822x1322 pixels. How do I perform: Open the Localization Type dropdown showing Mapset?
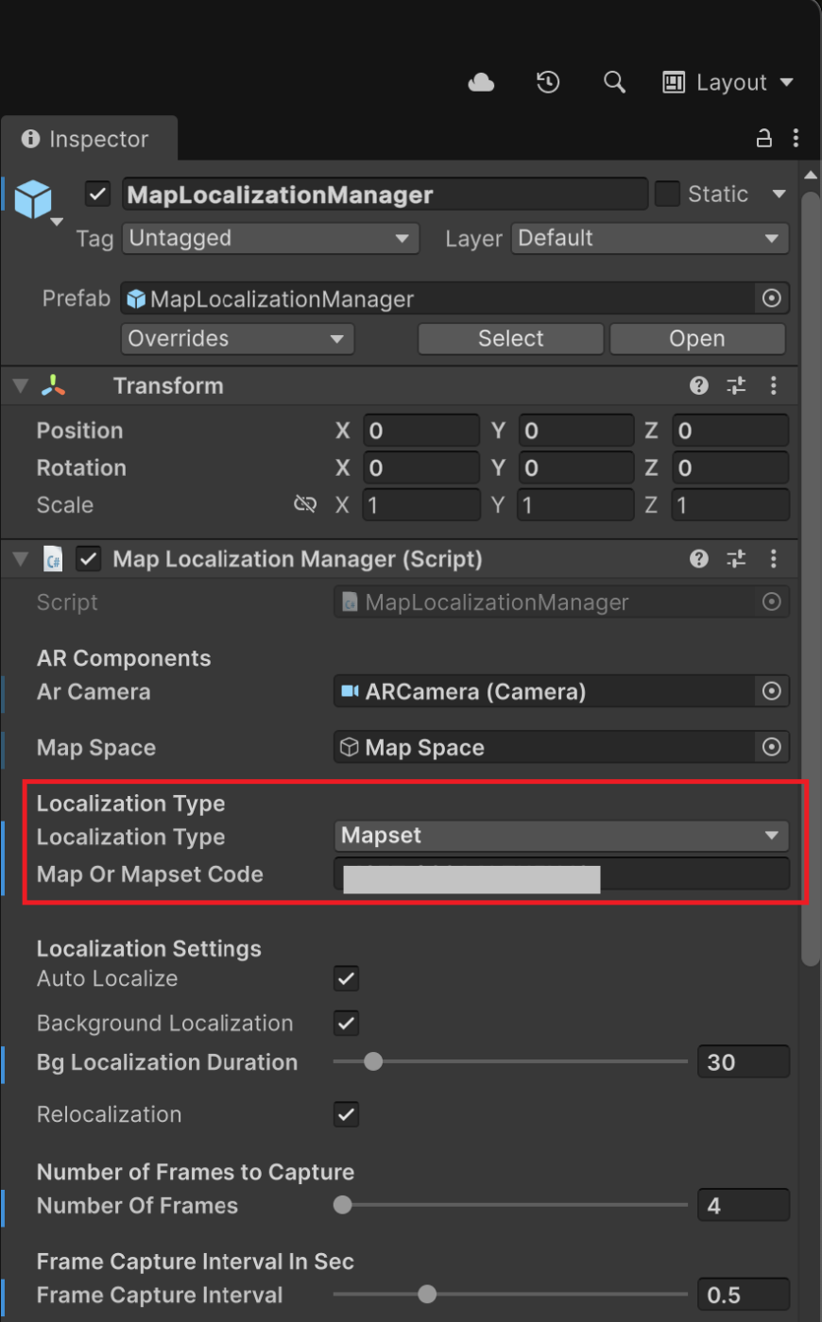pyautogui.click(x=561, y=836)
